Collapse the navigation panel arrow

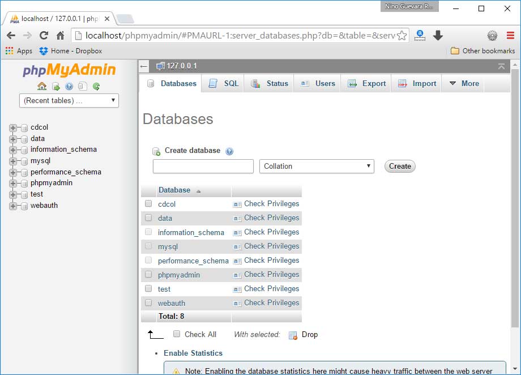(x=143, y=66)
